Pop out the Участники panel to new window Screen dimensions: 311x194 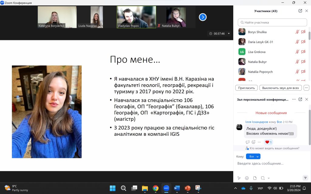300,11
